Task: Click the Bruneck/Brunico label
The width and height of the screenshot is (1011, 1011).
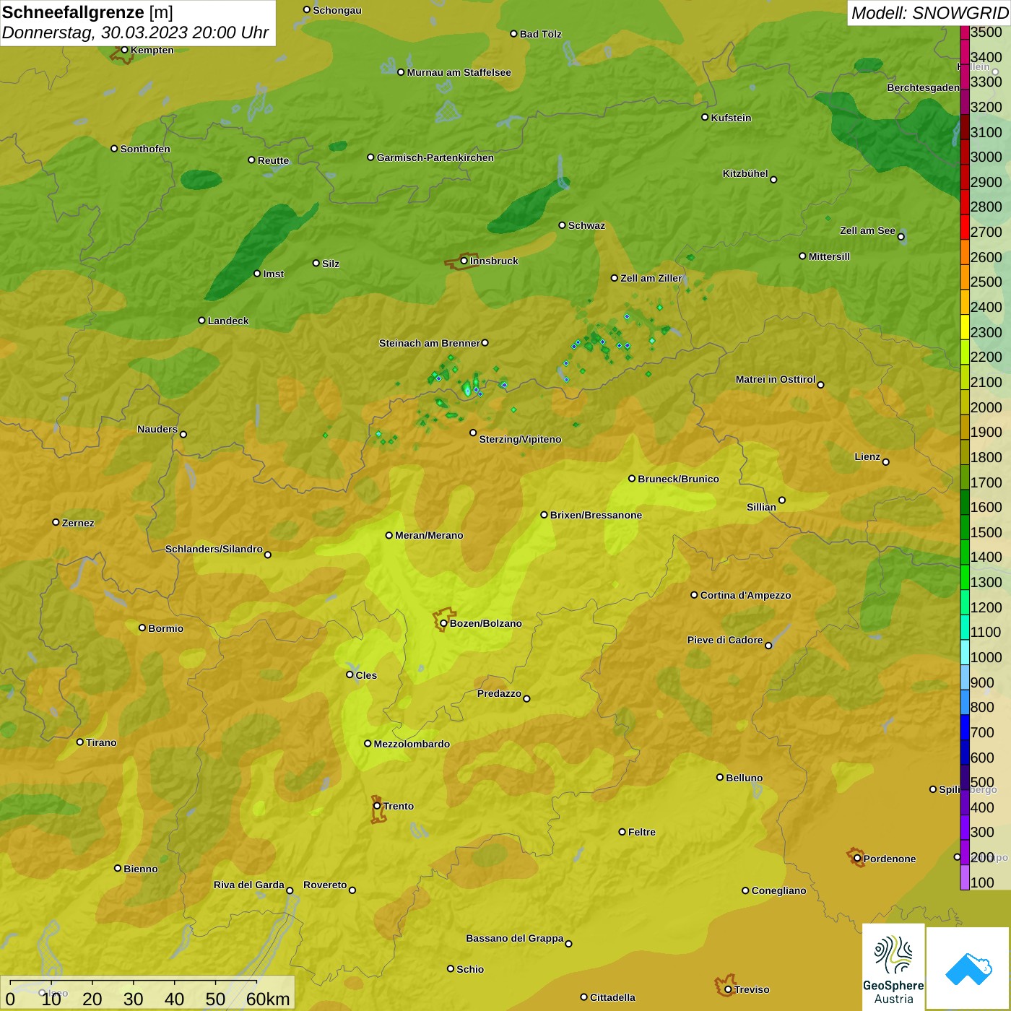Action: [678, 479]
